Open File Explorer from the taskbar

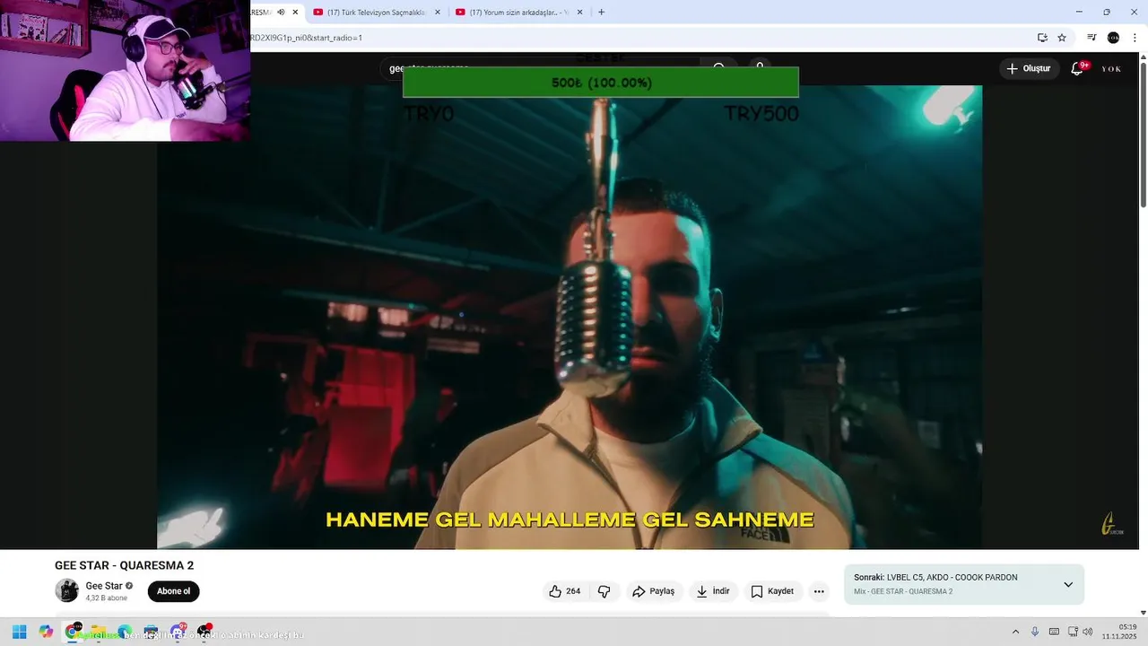[99, 632]
